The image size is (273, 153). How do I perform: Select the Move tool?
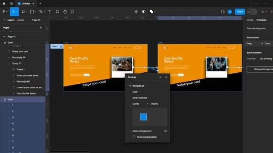pos(13,11)
